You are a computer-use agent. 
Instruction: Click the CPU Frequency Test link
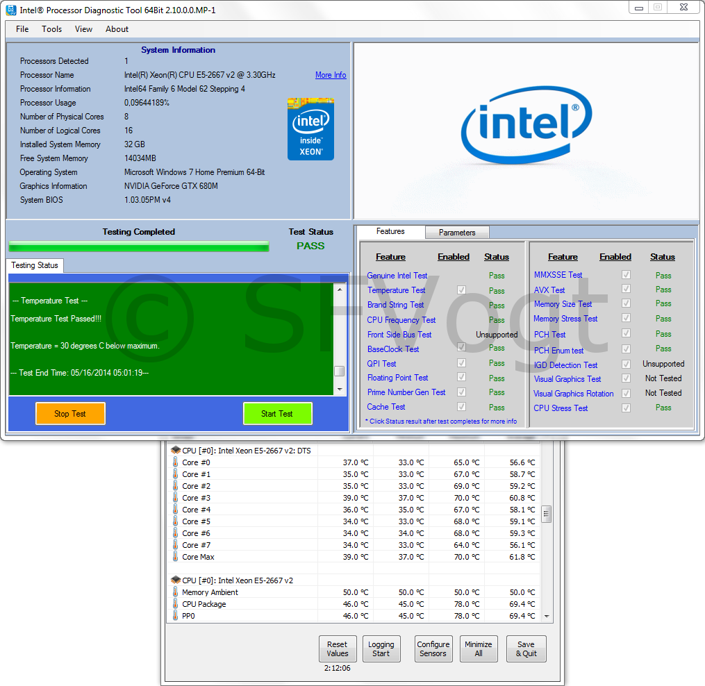(401, 320)
